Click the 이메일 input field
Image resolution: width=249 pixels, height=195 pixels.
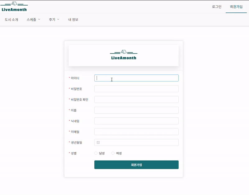point(136,132)
